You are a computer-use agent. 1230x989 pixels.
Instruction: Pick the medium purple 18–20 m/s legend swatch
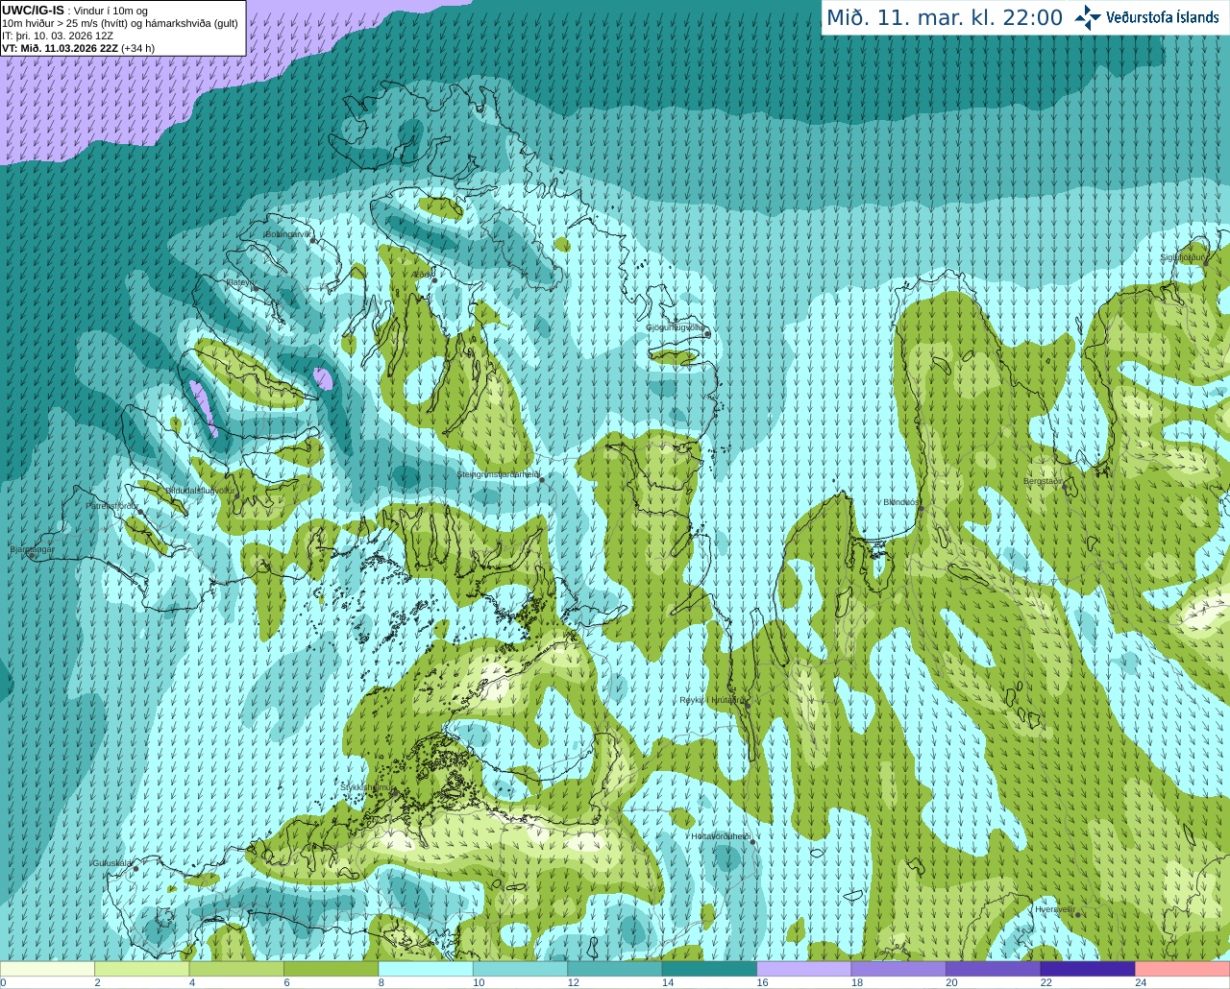tap(898, 969)
